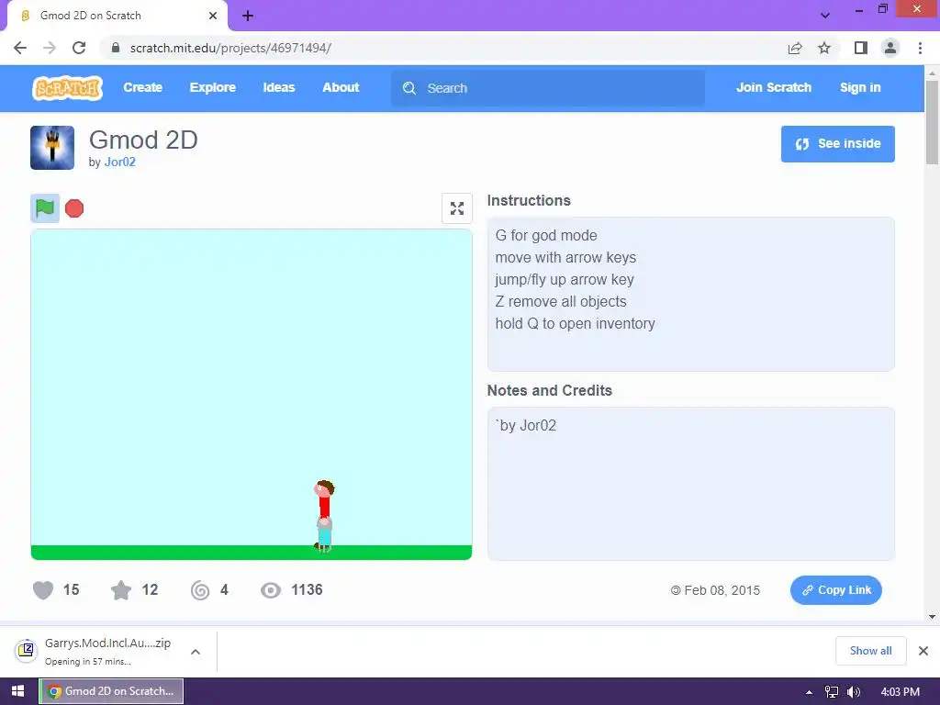The image size is (940, 705).
Task: Click the heart love icon
Action: pos(43,590)
